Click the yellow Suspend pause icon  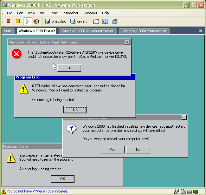(18, 21)
